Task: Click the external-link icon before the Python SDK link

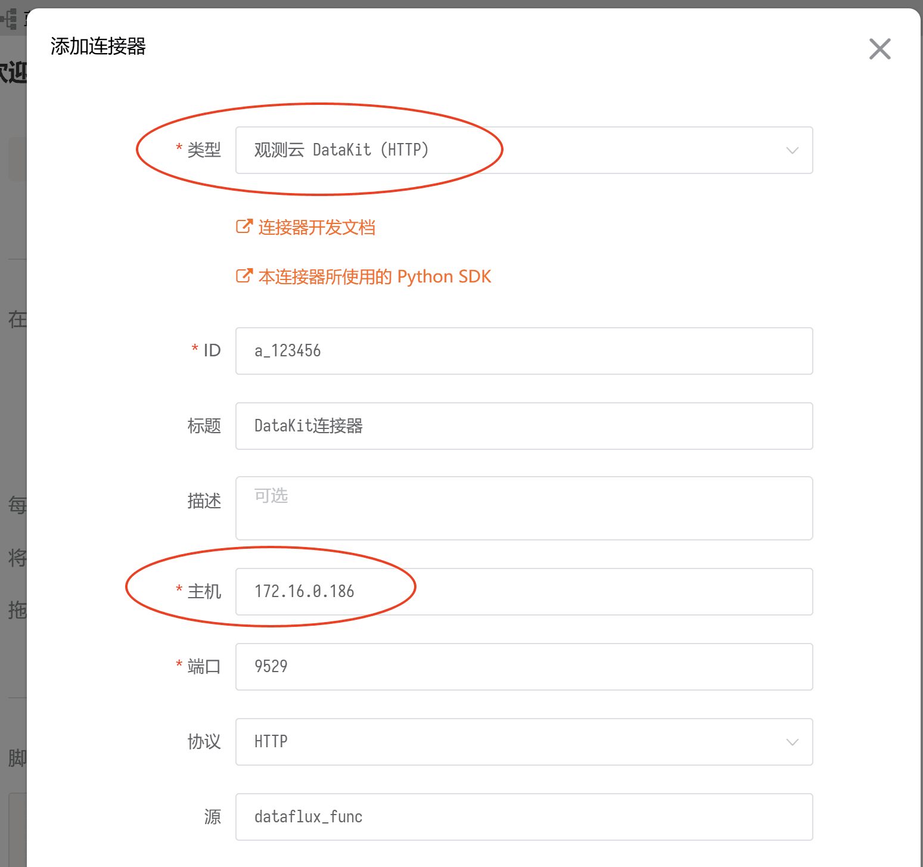Action: click(244, 276)
